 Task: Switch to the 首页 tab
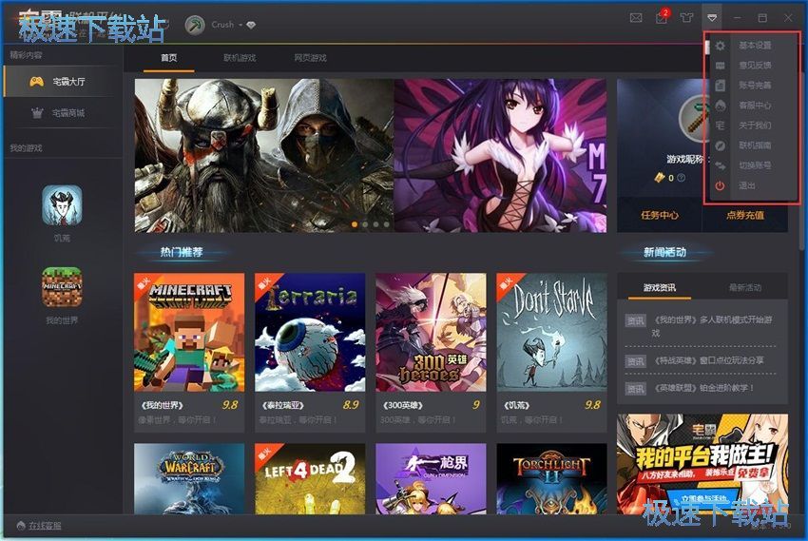(169, 58)
